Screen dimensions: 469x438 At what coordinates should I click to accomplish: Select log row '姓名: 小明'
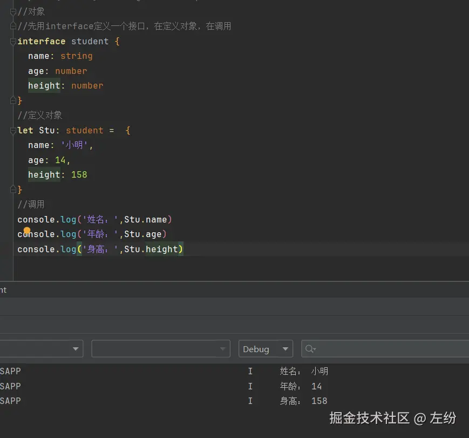234,371
